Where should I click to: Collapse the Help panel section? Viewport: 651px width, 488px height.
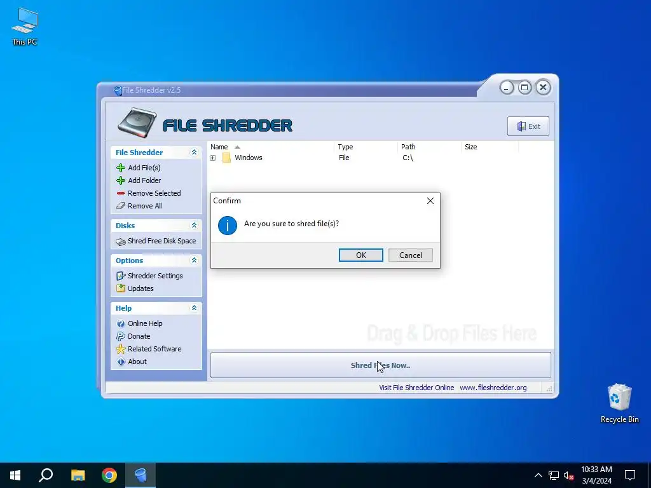pyautogui.click(x=194, y=308)
